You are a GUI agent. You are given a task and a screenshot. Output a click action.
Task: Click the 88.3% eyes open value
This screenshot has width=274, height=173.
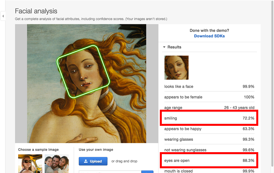248,160
